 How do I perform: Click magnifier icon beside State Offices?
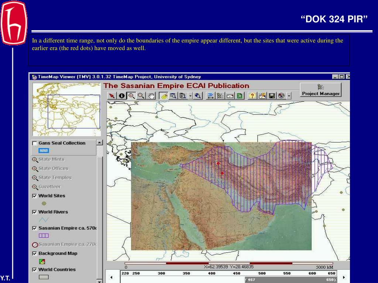pyautogui.click(x=35, y=169)
